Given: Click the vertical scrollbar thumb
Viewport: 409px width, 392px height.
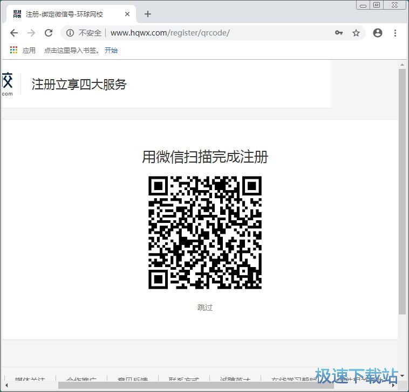Looking at the screenshot, I should [x=402, y=192].
